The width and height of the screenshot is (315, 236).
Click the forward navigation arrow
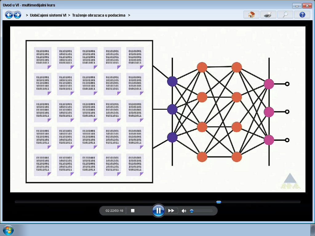pos(18,15)
